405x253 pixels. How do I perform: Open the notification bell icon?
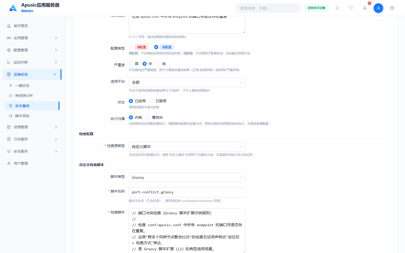coord(365,8)
